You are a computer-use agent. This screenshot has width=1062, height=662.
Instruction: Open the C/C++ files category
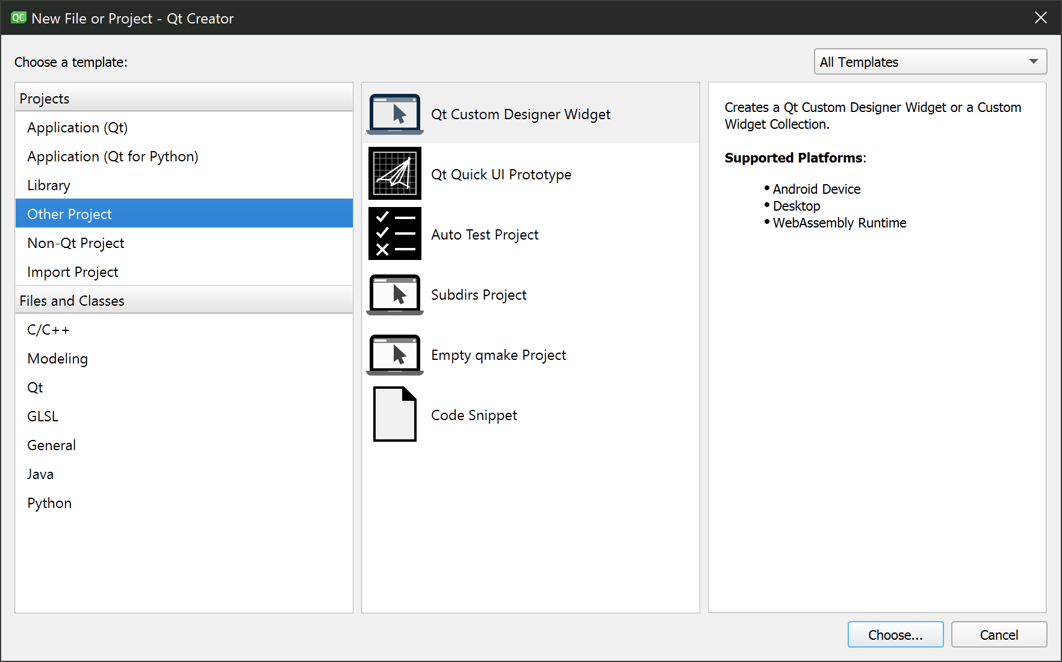(48, 330)
